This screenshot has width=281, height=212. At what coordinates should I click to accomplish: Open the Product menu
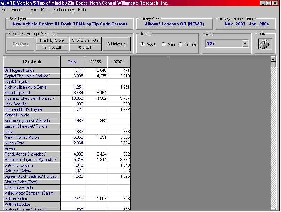18,10
